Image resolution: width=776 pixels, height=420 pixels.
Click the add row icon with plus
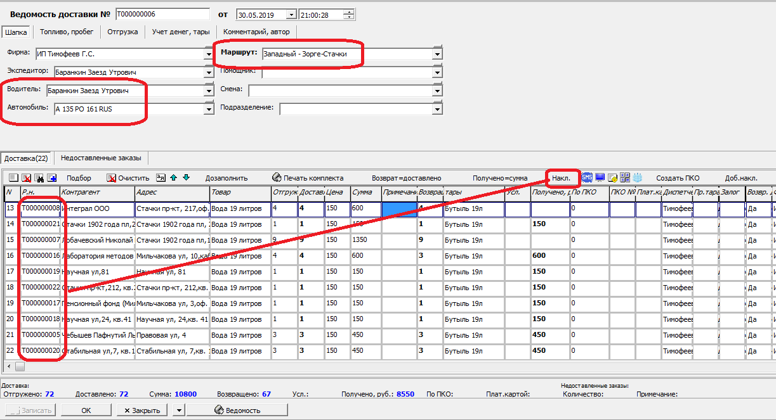click(51, 178)
